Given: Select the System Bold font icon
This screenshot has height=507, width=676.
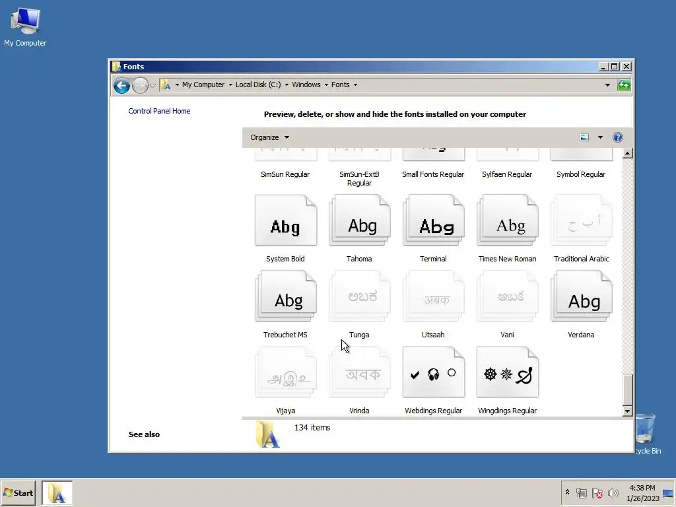Looking at the screenshot, I should click(x=286, y=220).
